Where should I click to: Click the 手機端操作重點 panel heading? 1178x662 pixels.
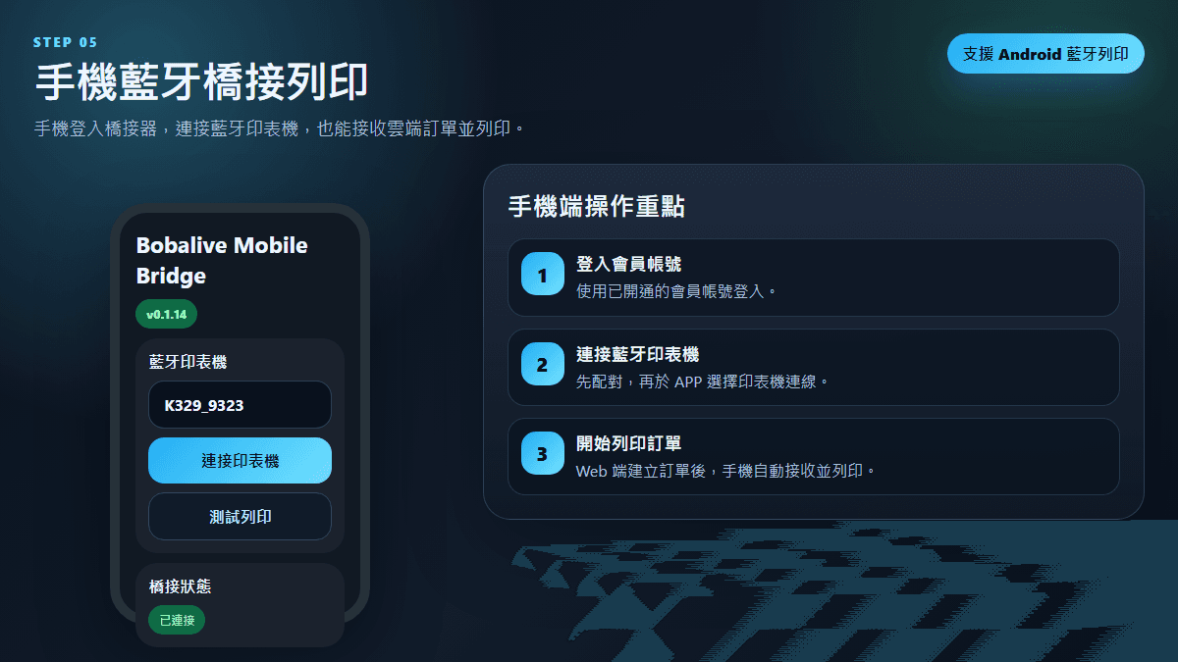pos(596,206)
